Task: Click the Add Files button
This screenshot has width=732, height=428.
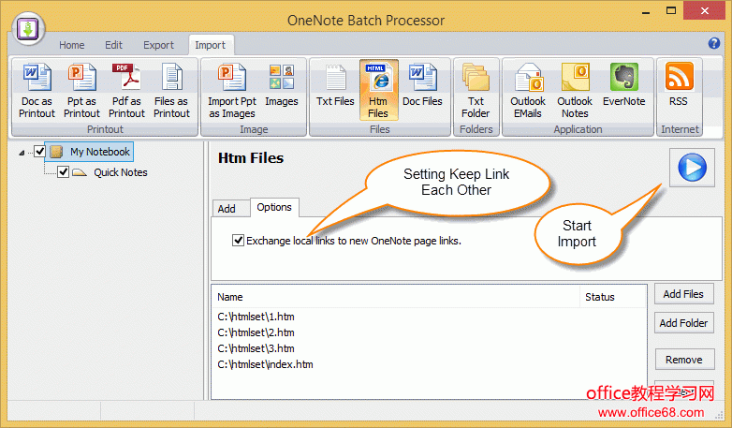Action: (683, 294)
